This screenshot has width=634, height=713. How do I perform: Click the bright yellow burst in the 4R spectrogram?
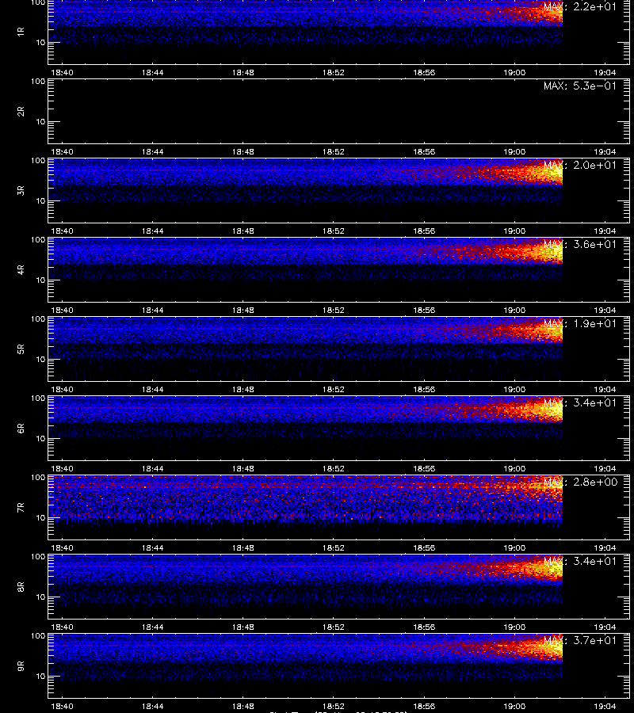pos(546,251)
